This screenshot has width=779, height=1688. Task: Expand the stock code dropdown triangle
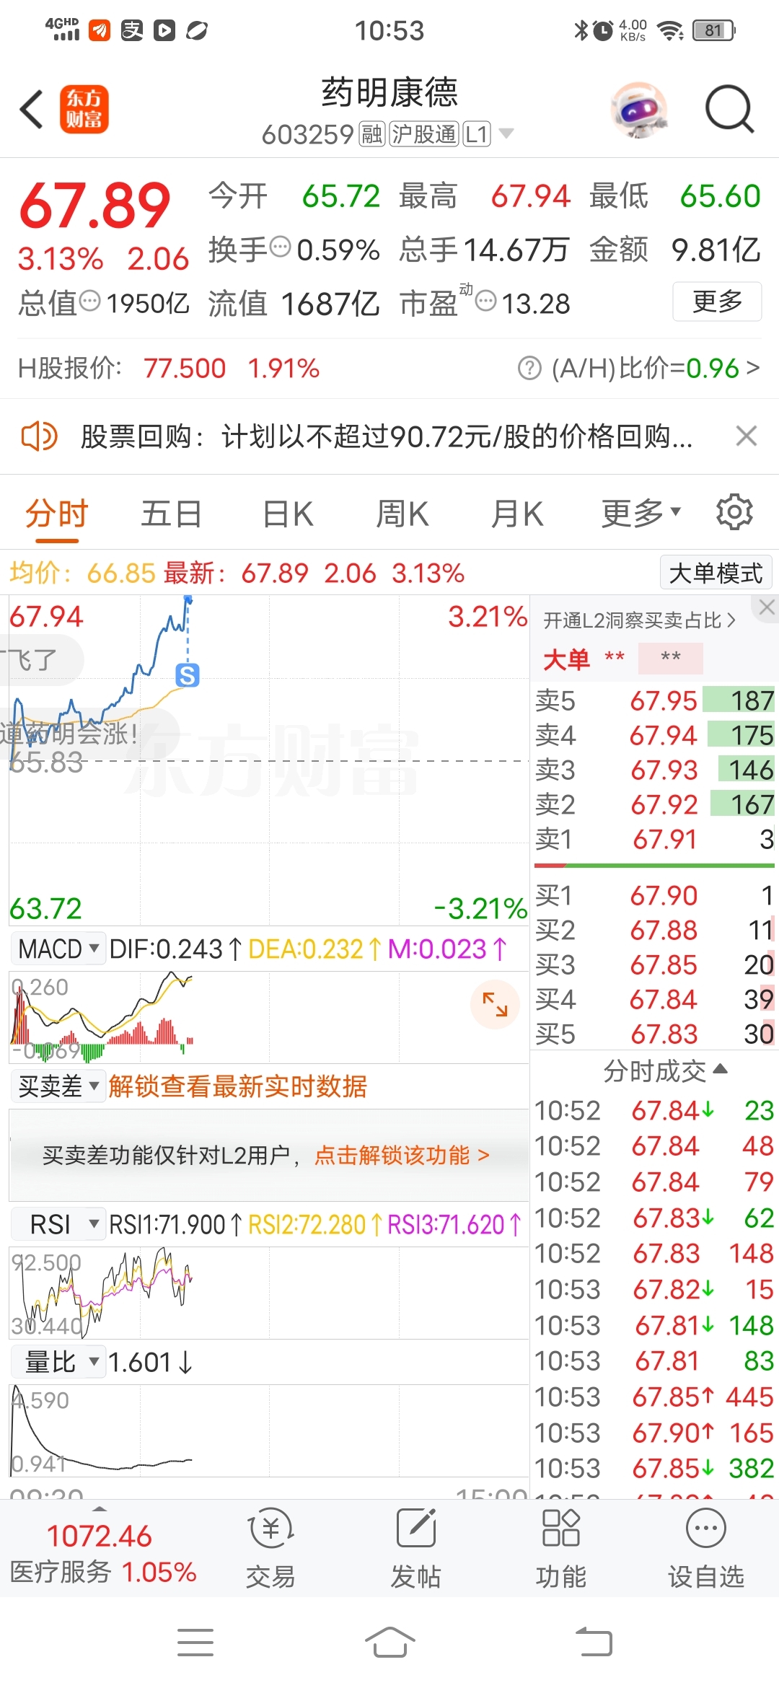[x=506, y=133]
